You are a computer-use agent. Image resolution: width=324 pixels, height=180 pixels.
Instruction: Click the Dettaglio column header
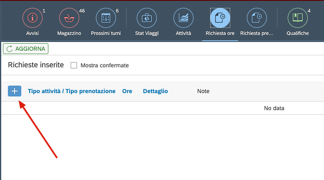(155, 91)
